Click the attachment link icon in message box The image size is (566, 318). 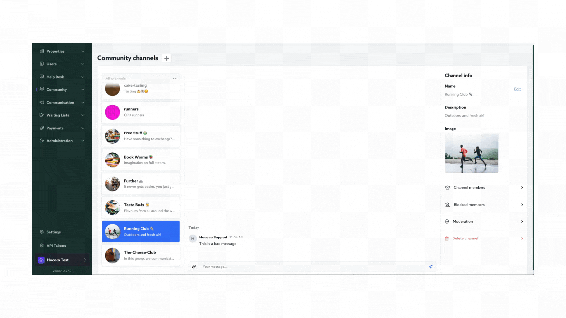pos(194,267)
